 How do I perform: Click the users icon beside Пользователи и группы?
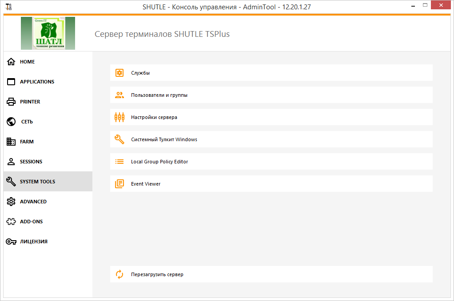tap(119, 95)
